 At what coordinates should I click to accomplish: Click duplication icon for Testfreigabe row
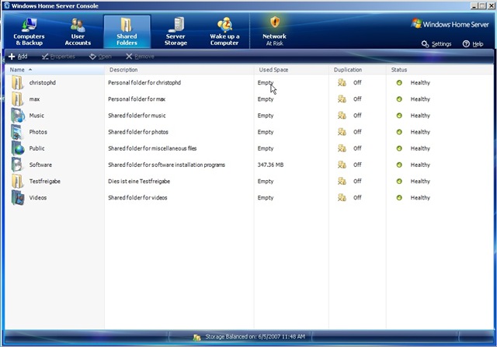[x=342, y=182]
